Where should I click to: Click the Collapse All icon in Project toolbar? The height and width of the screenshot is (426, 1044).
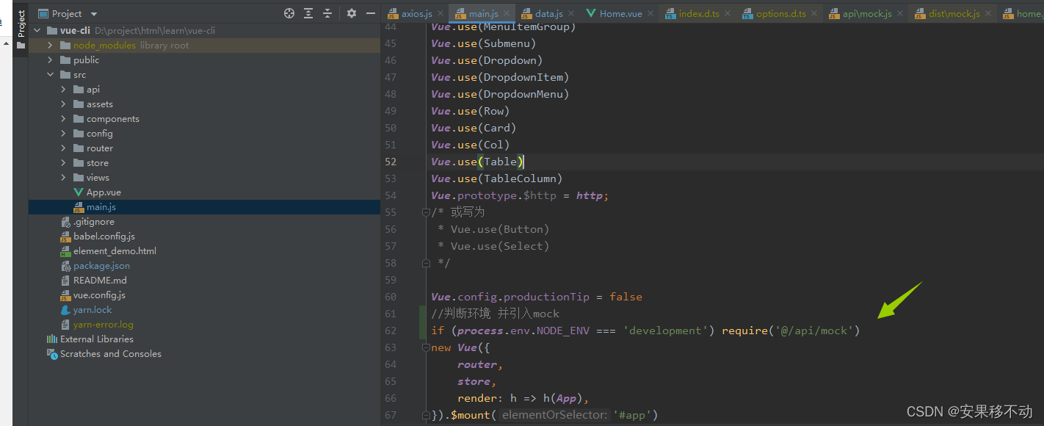coord(327,12)
